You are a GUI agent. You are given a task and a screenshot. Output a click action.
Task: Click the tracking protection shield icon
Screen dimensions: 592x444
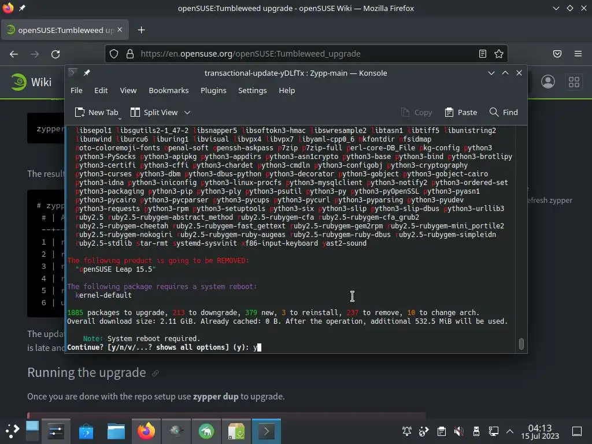point(114,54)
